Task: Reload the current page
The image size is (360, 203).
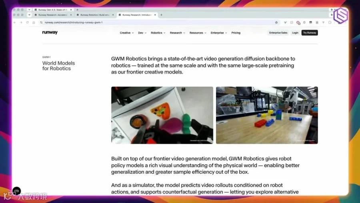Action: 27,22
